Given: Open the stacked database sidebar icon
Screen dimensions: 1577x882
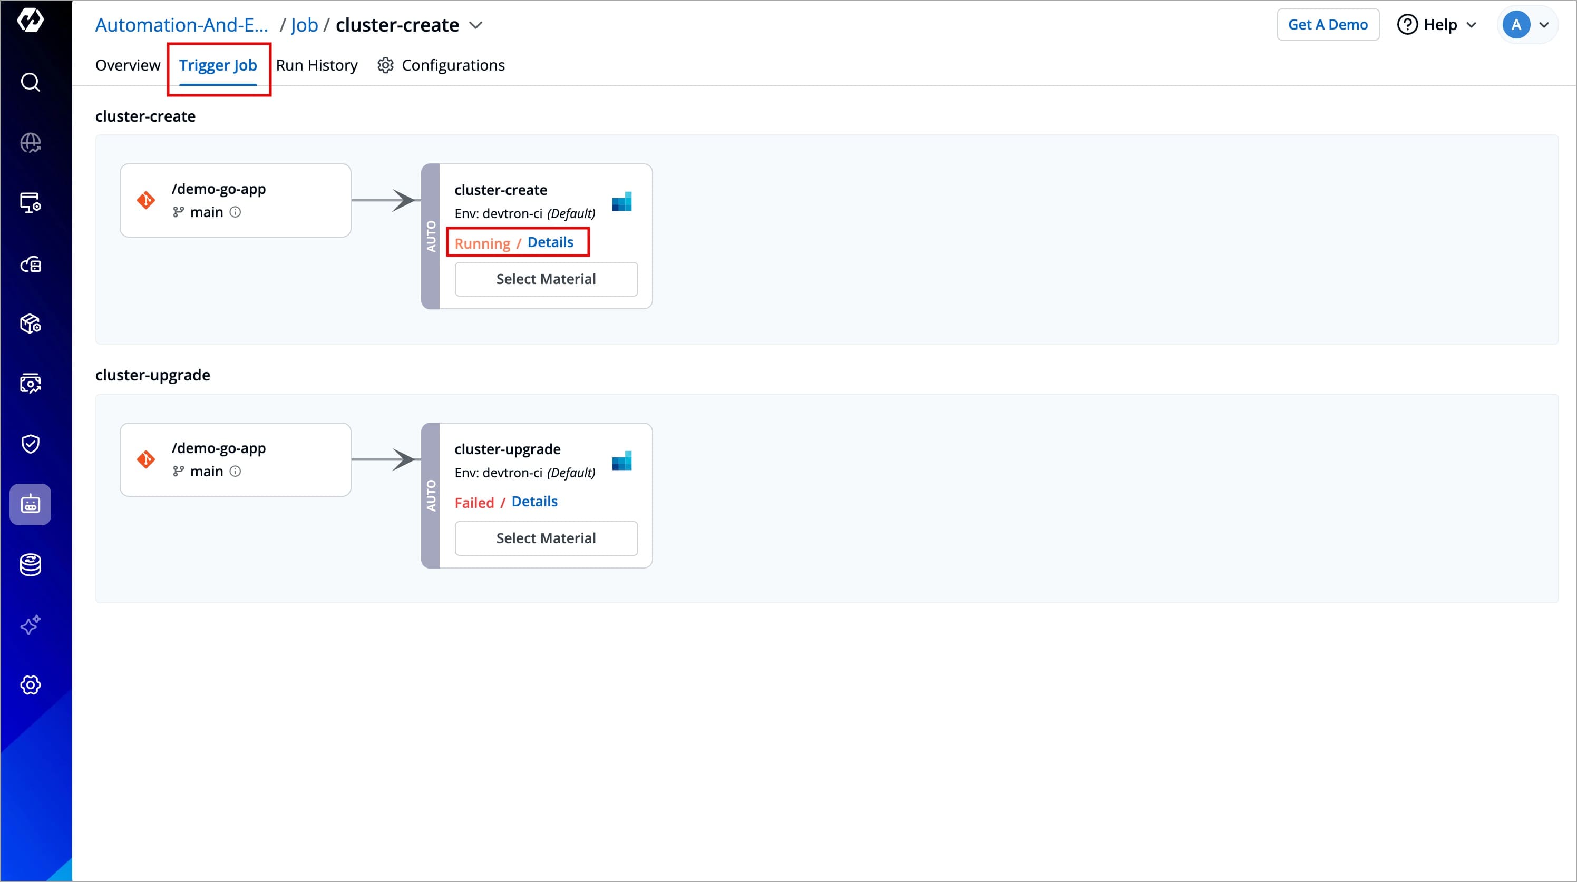Looking at the screenshot, I should pos(30,564).
